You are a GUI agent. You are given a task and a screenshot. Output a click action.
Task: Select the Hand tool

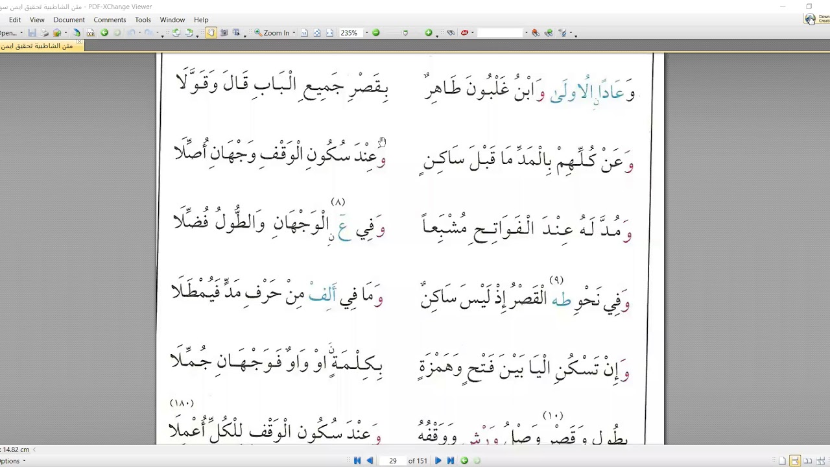211,32
